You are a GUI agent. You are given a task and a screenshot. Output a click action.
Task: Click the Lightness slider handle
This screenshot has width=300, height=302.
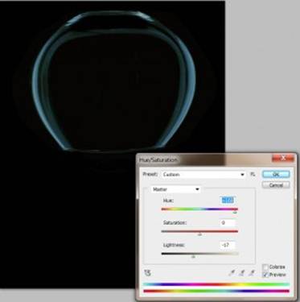click(193, 257)
